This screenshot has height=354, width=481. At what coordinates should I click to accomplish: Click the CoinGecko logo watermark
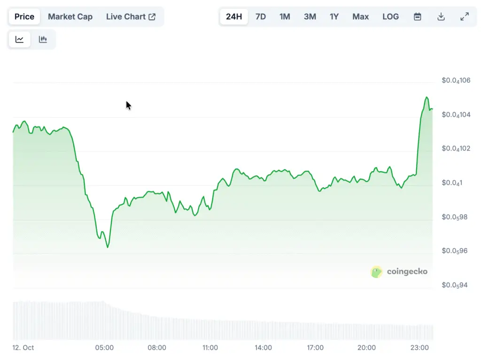point(399,271)
